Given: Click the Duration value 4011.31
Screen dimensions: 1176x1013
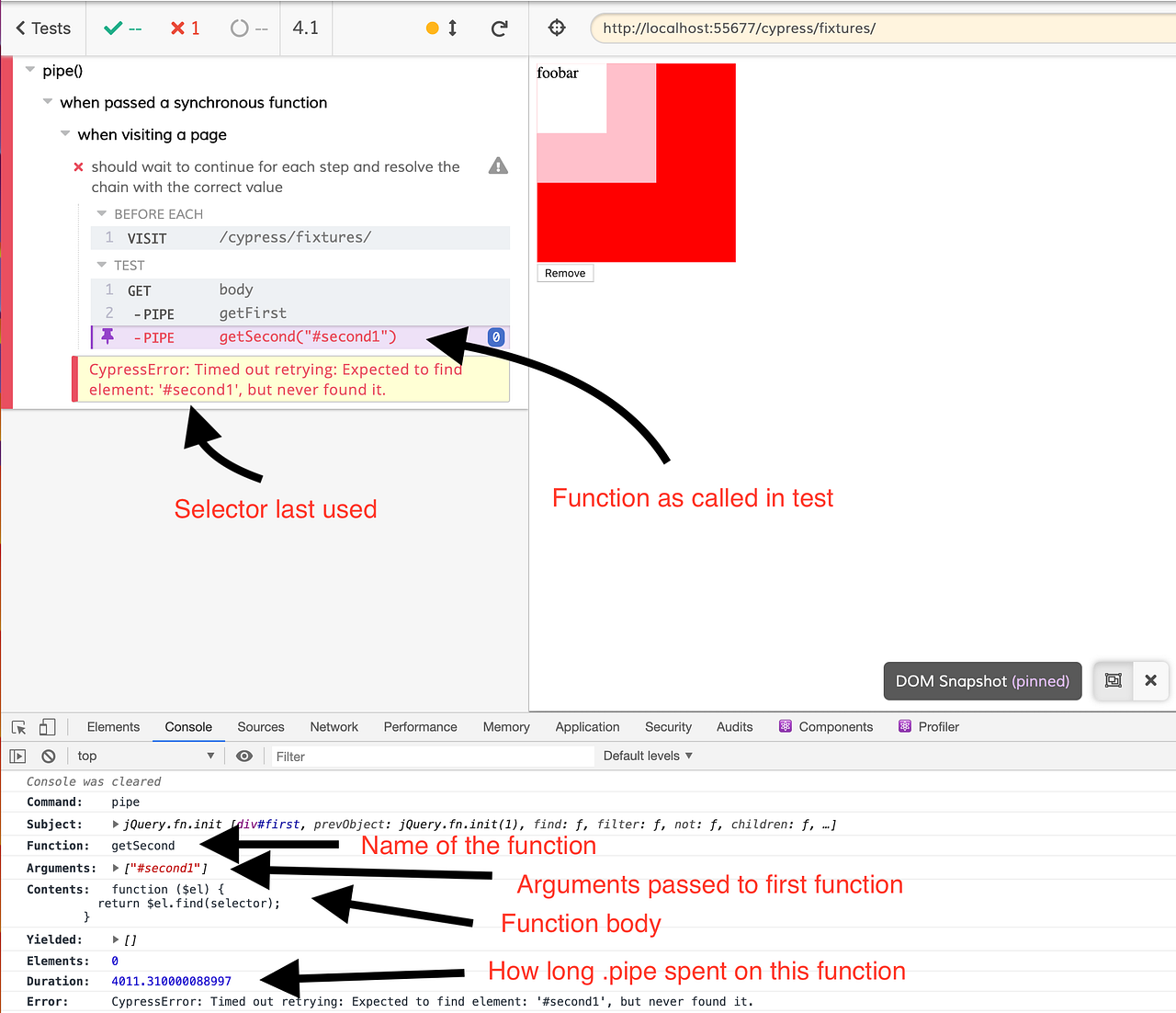Looking at the screenshot, I should click(172, 982).
